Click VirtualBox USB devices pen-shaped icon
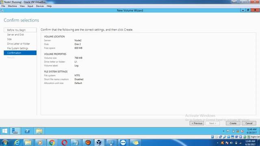The width and height of the screenshot is (260, 146). click(x=225, y=137)
